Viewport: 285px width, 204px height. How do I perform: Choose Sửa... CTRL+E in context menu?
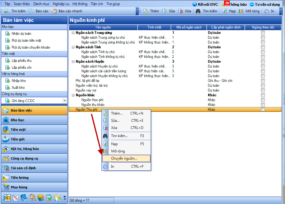coord(126,121)
